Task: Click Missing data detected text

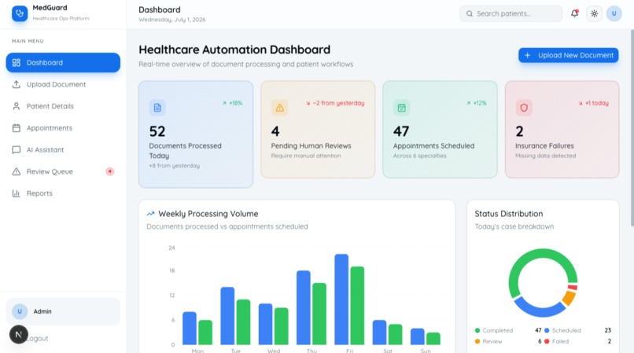Action: (x=545, y=156)
